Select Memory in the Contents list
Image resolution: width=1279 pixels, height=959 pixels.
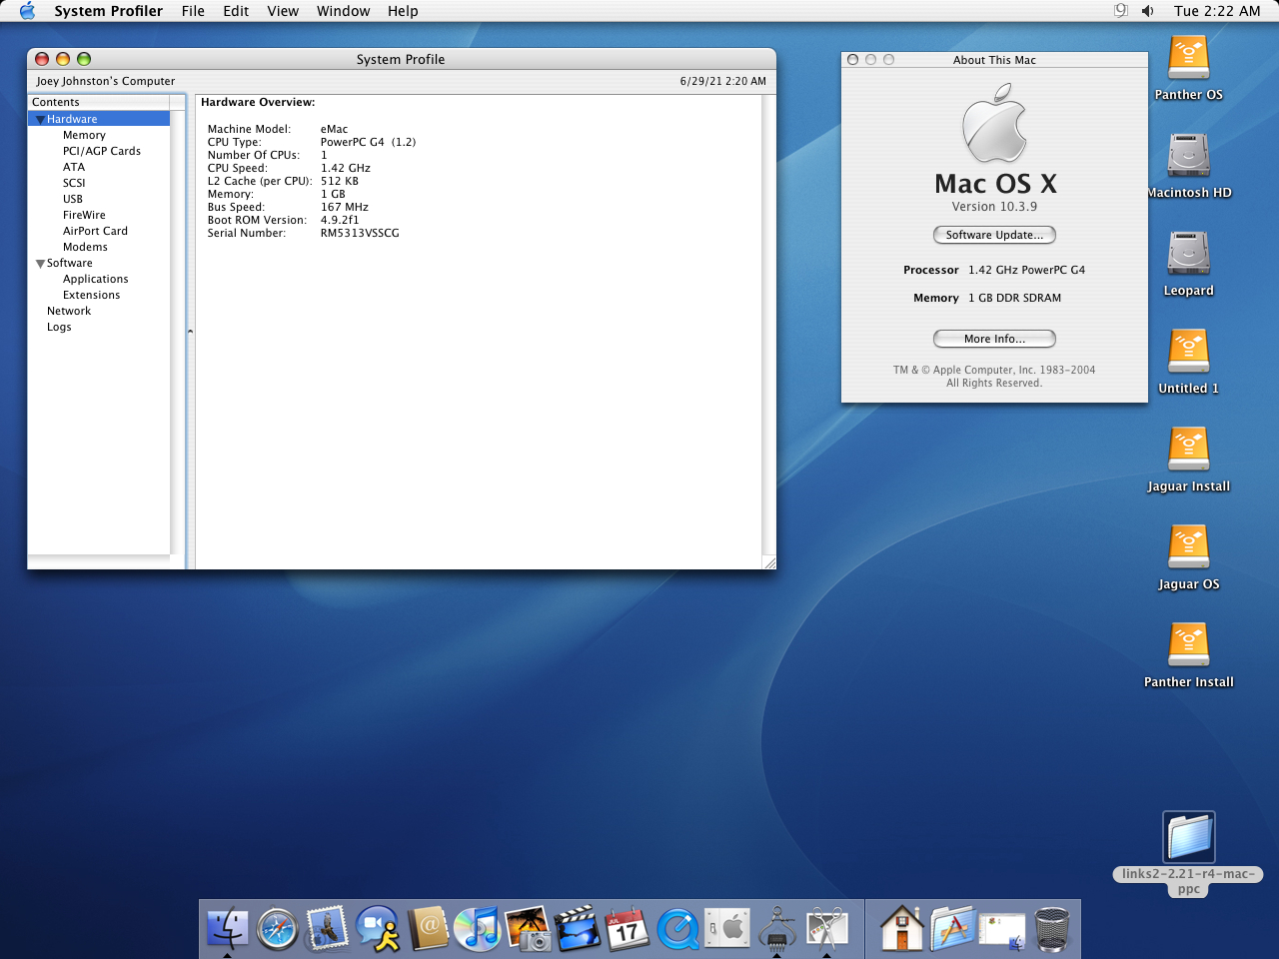pyautogui.click(x=84, y=135)
